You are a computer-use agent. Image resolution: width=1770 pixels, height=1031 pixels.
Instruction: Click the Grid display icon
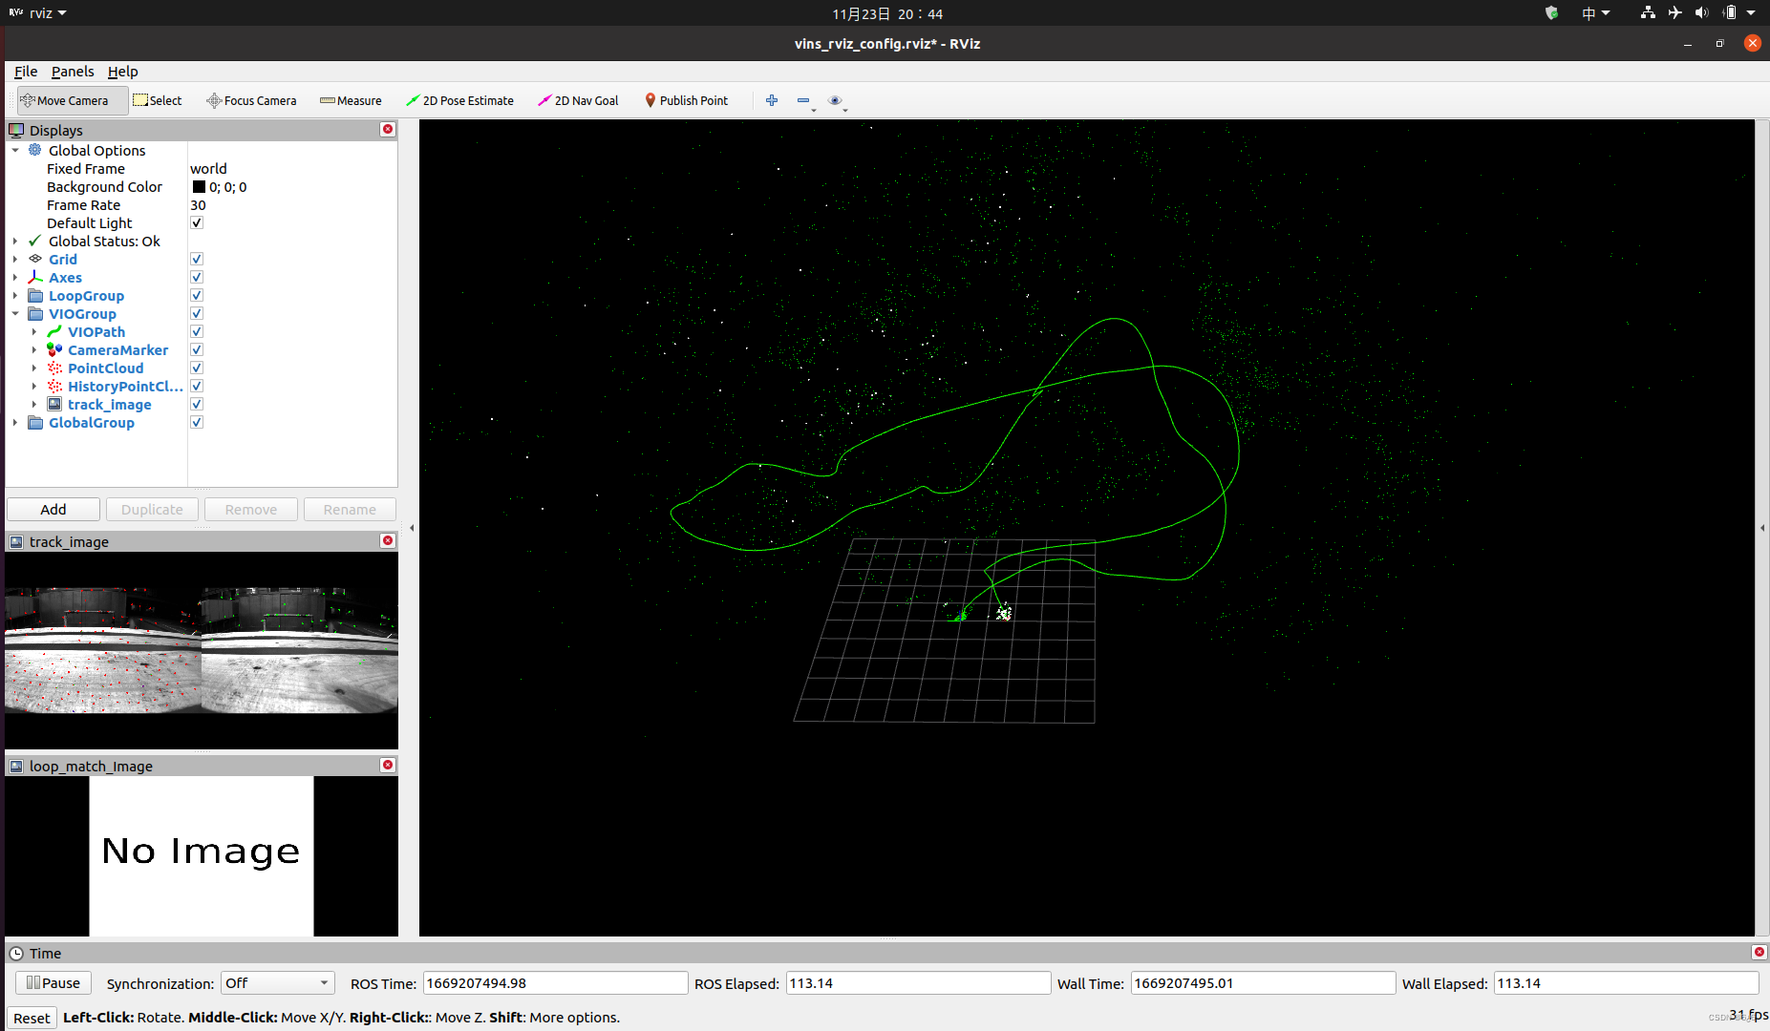35,259
